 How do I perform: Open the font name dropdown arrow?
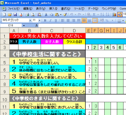coord(30,20)
